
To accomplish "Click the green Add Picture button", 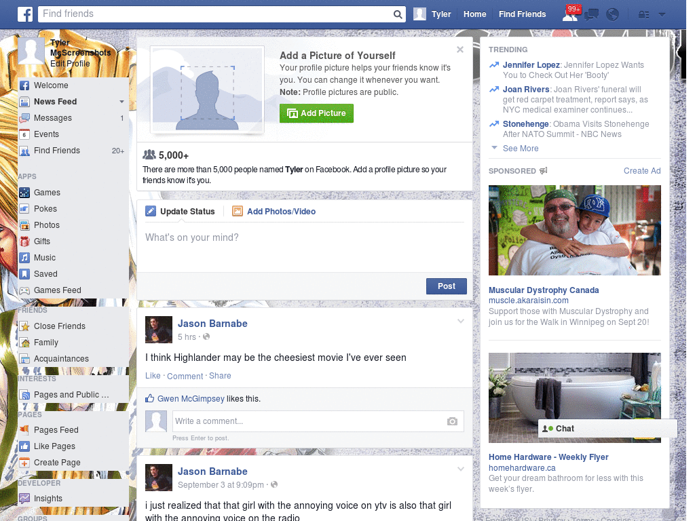I will click(316, 113).
